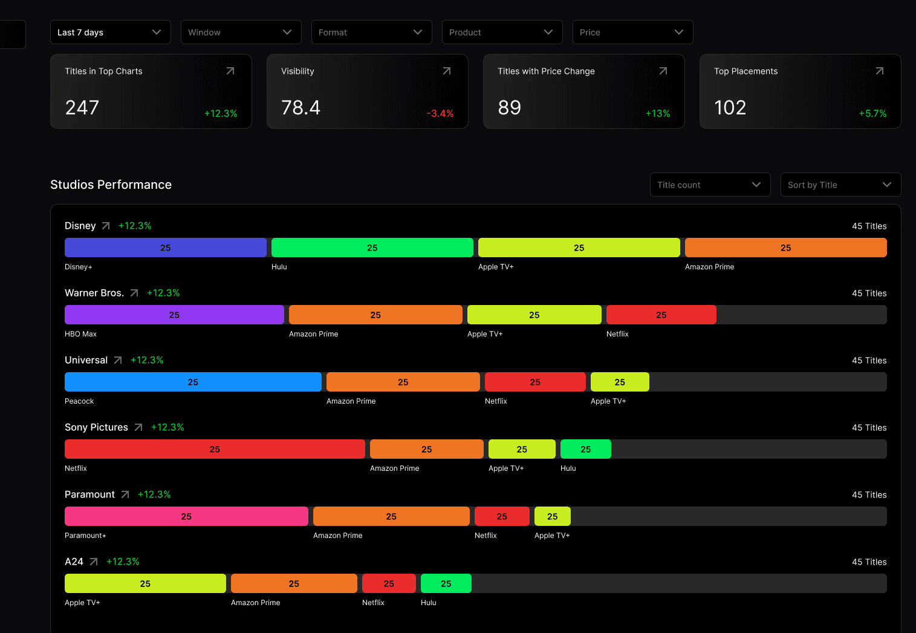Click the '+13%' price change value

click(x=658, y=113)
